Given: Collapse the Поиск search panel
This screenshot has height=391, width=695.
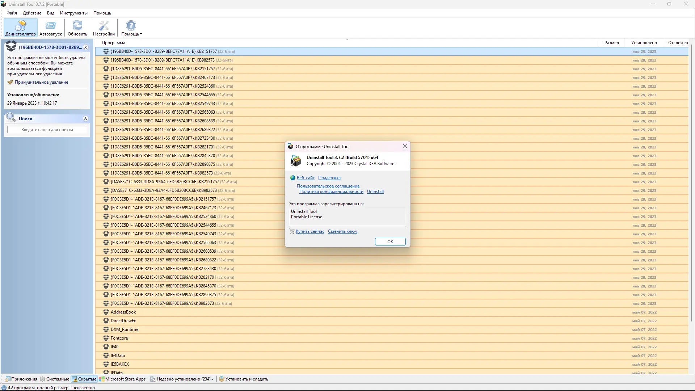Looking at the screenshot, I should [x=86, y=119].
